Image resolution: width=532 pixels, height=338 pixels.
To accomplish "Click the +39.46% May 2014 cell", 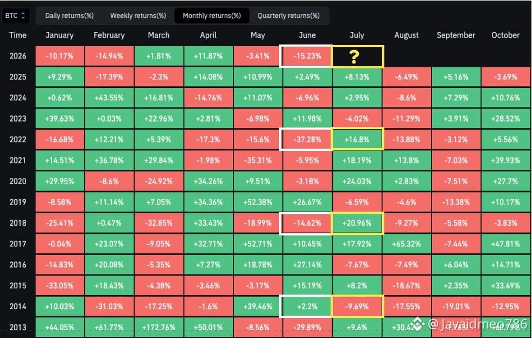I will click(x=258, y=307).
